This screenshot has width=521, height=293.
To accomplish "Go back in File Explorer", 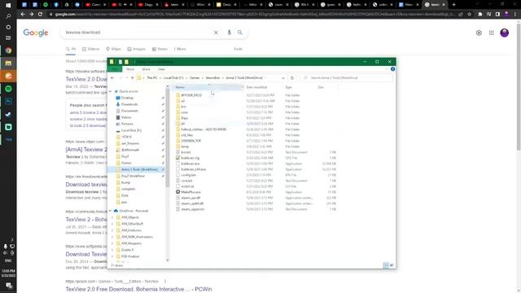I will point(112,78).
